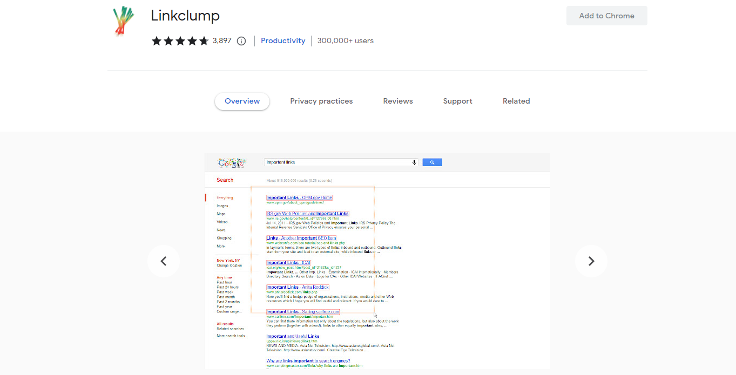Screen dimensions: 736x375
Task: Click the 300,000+ users text
Action: [346, 40]
